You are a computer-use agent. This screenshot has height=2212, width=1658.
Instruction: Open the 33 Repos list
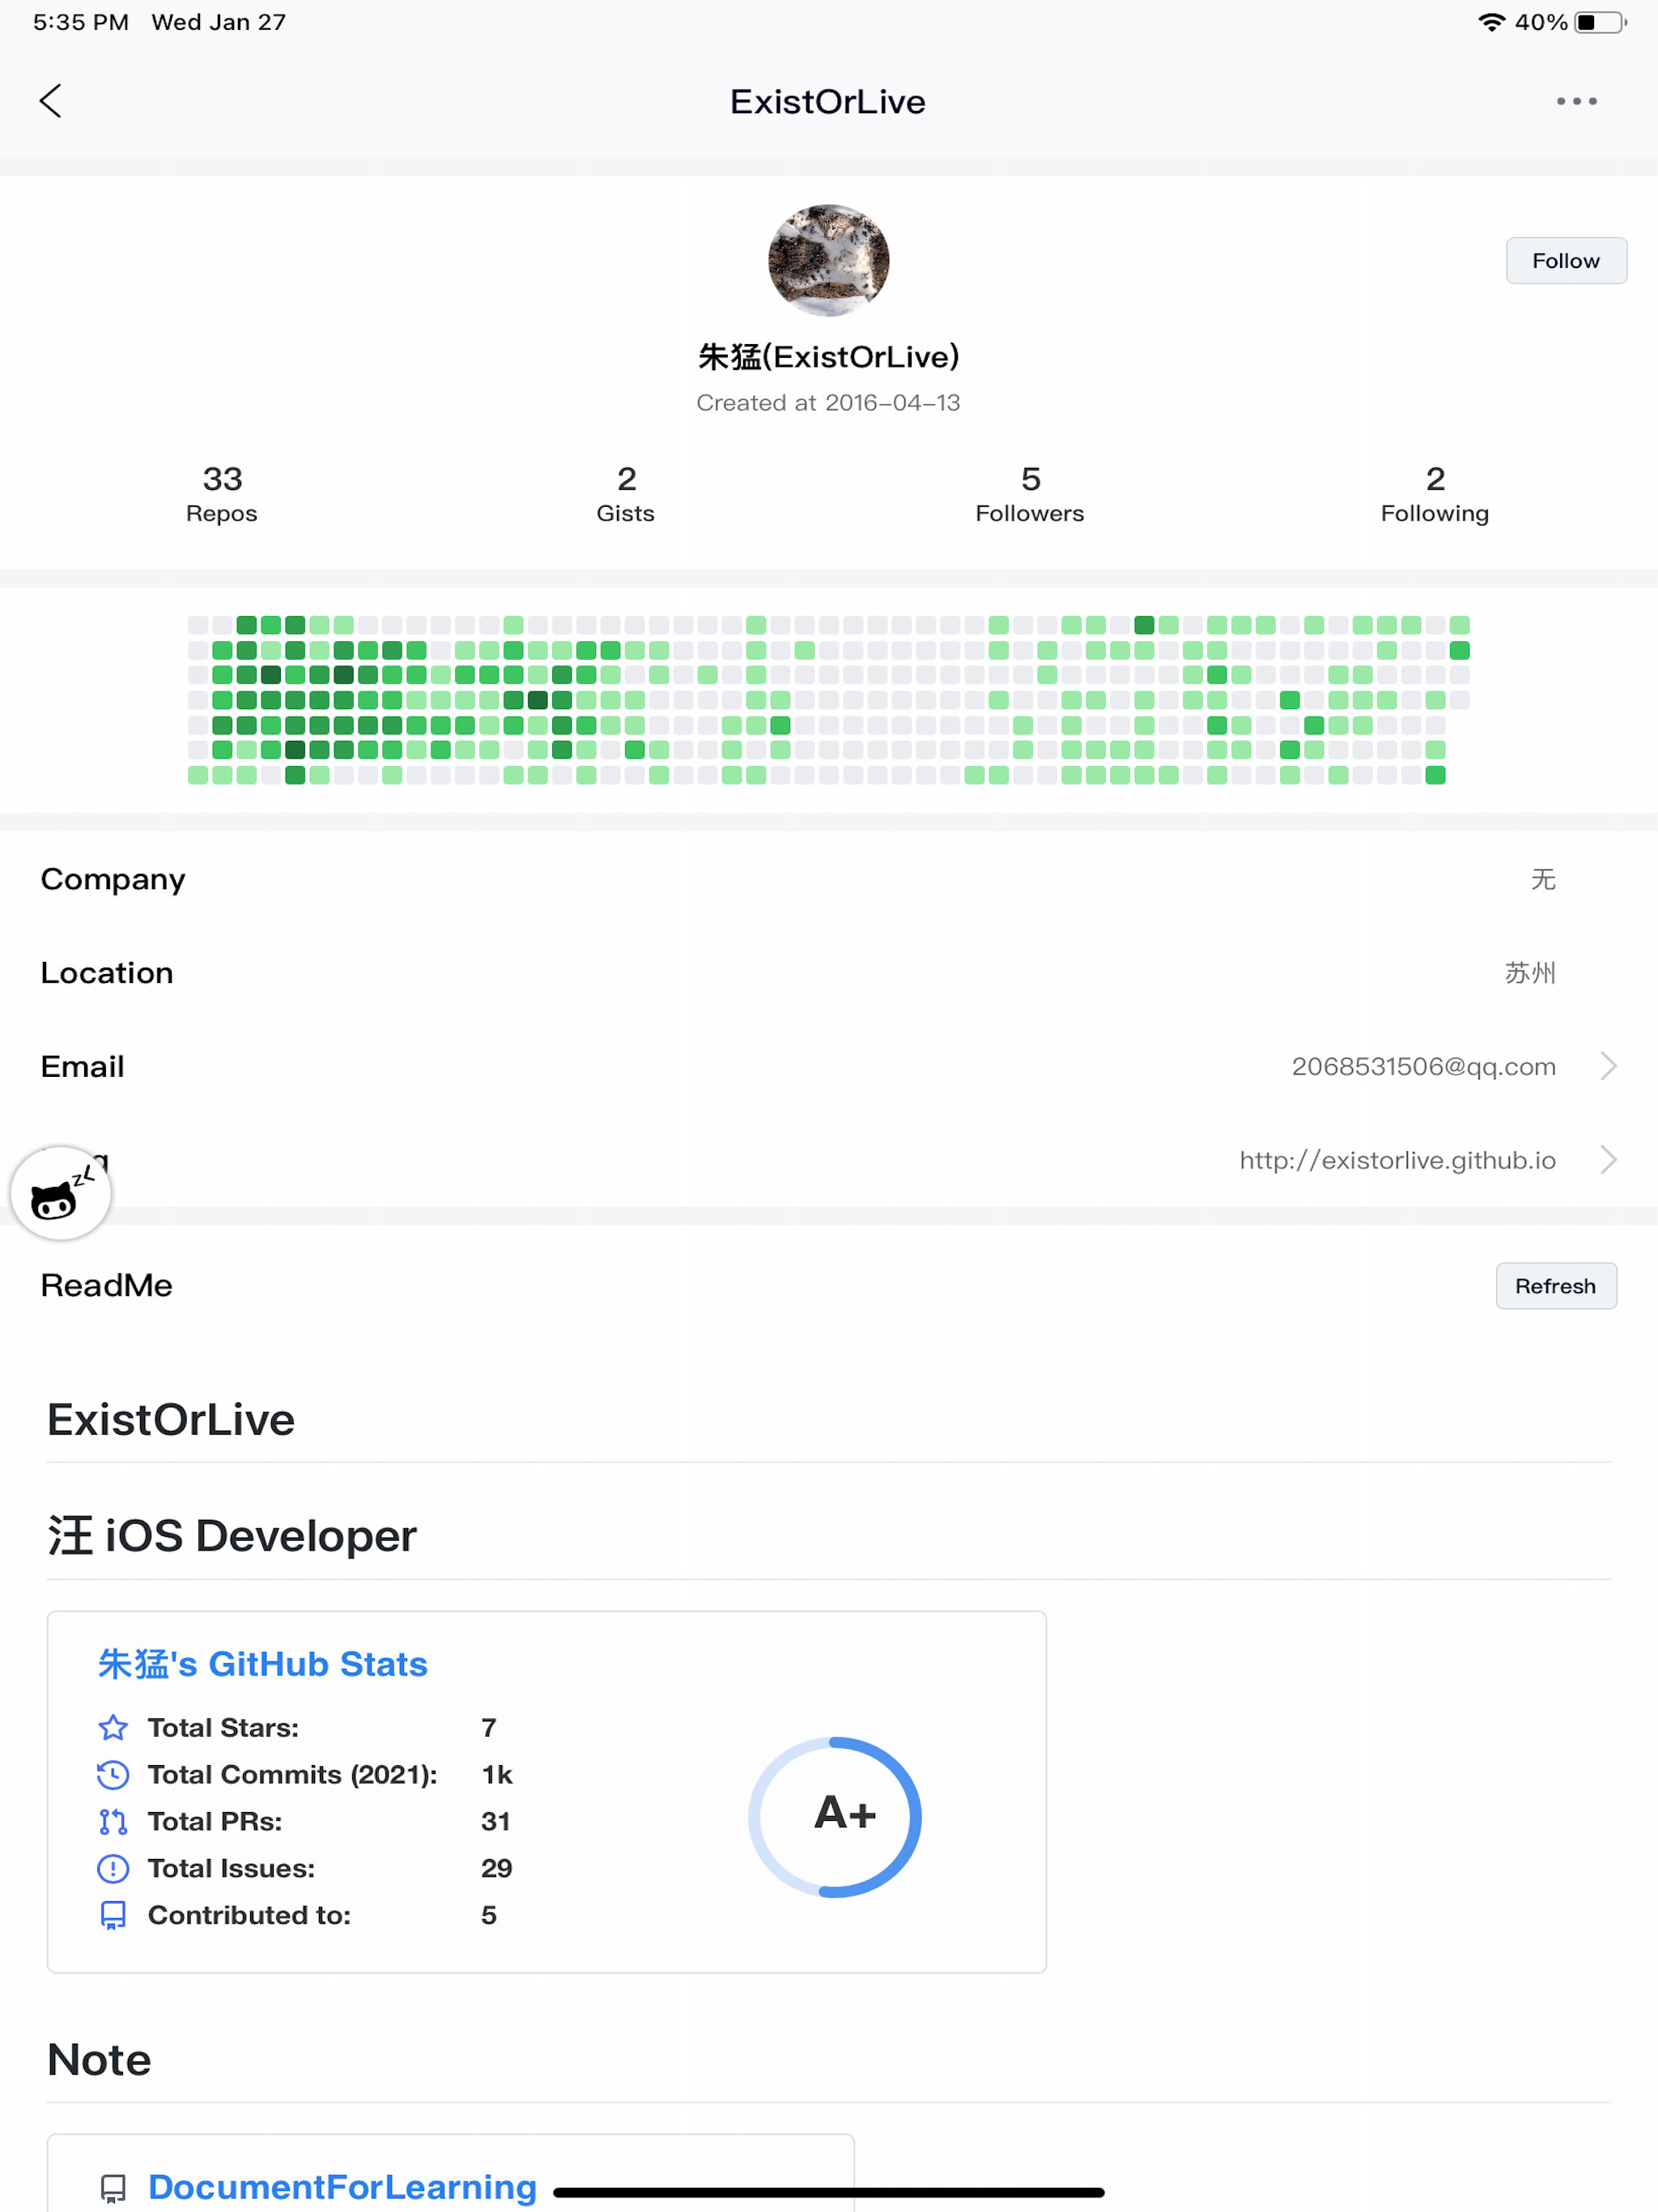coord(221,493)
